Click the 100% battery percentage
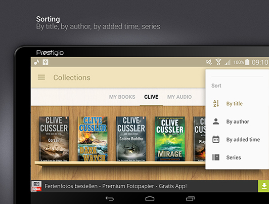This screenshot has width=269, height=204. pyautogui.click(x=239, y=62)
